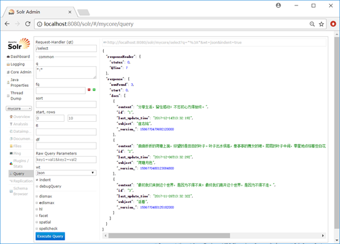Click the fl field list input
This screenshot has height=244, width=340.
click(66, 132)
